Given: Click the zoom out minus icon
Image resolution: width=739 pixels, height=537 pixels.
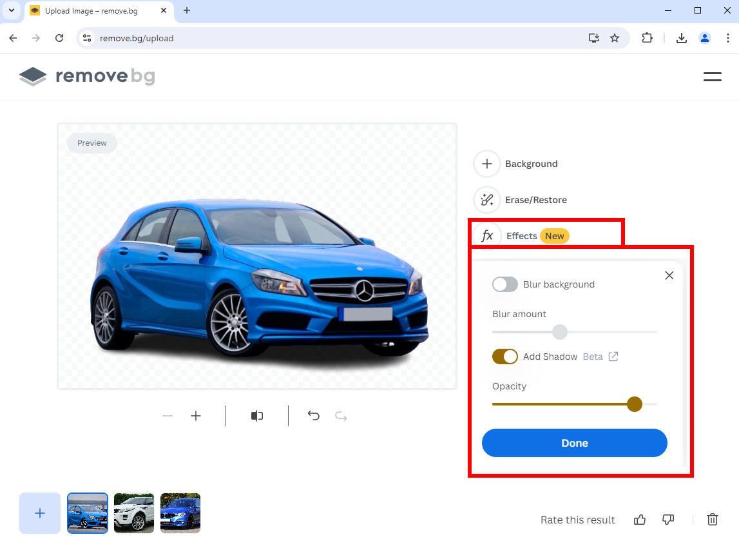Looking at the screenshot, I should [x=168, y=416].
